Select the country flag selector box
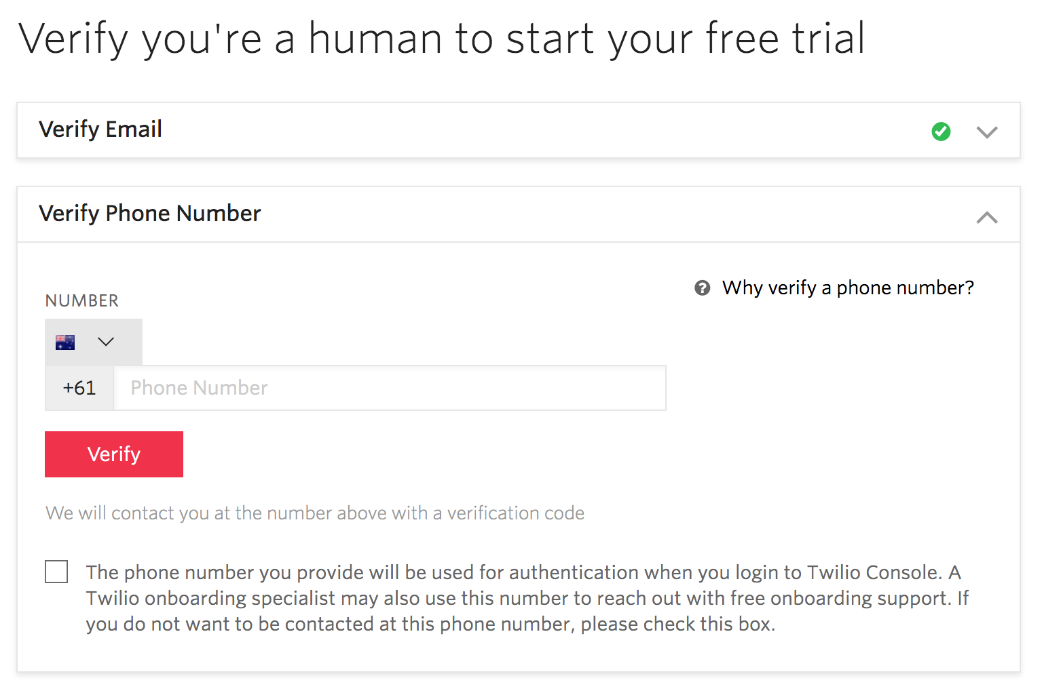 pos(94,342)
